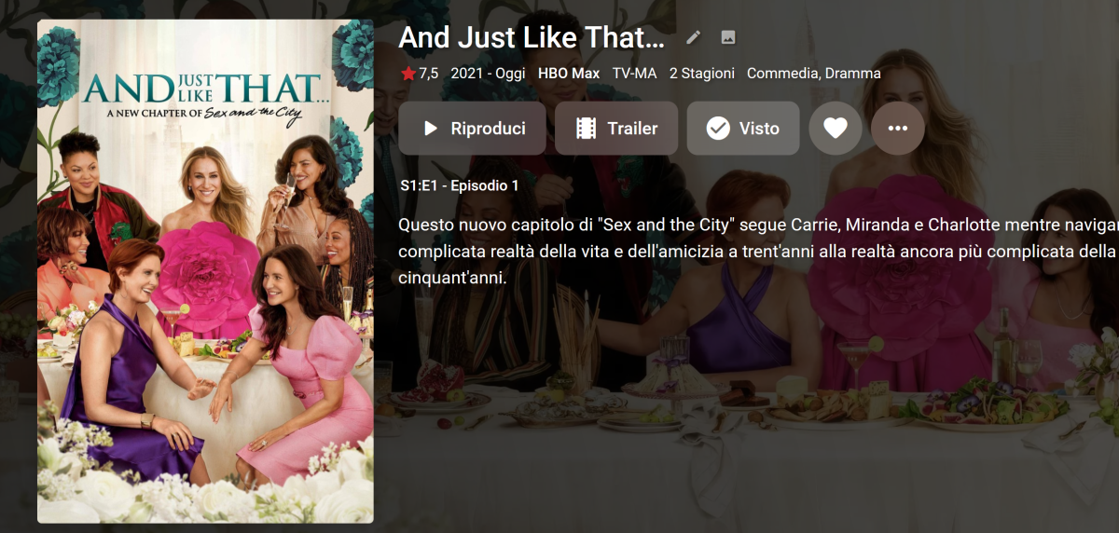Toggle the heart favorite button
This screenshot has height=533, width=1119.
(836, 129)
